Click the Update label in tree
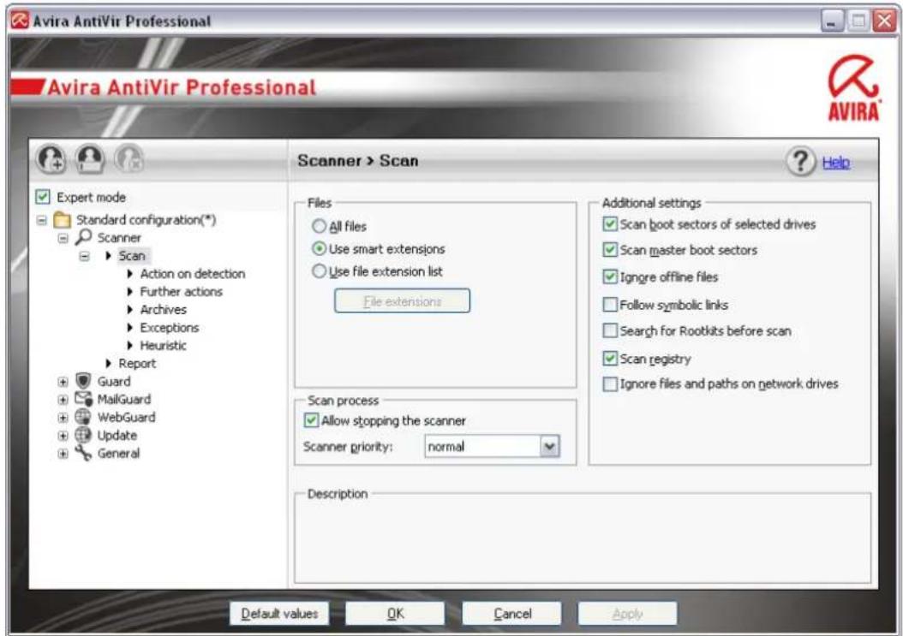 tap(117, 435)
